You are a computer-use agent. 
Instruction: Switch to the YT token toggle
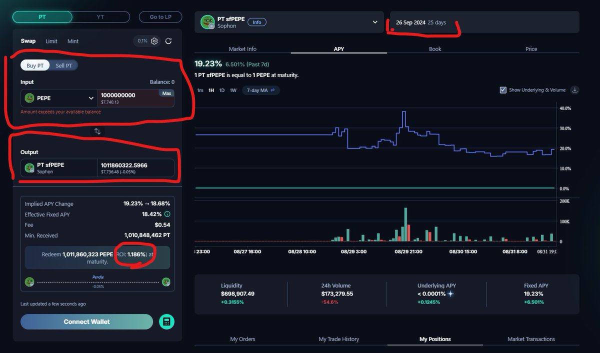tap(100, 17)
